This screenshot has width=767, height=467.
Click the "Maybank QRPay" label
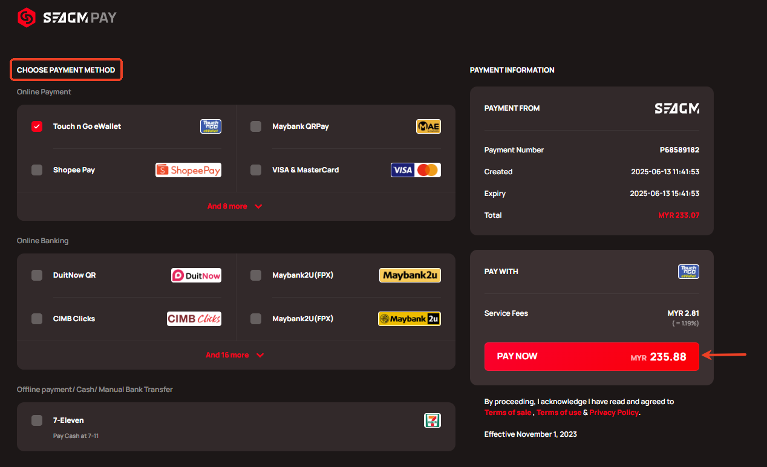(301, 126)
